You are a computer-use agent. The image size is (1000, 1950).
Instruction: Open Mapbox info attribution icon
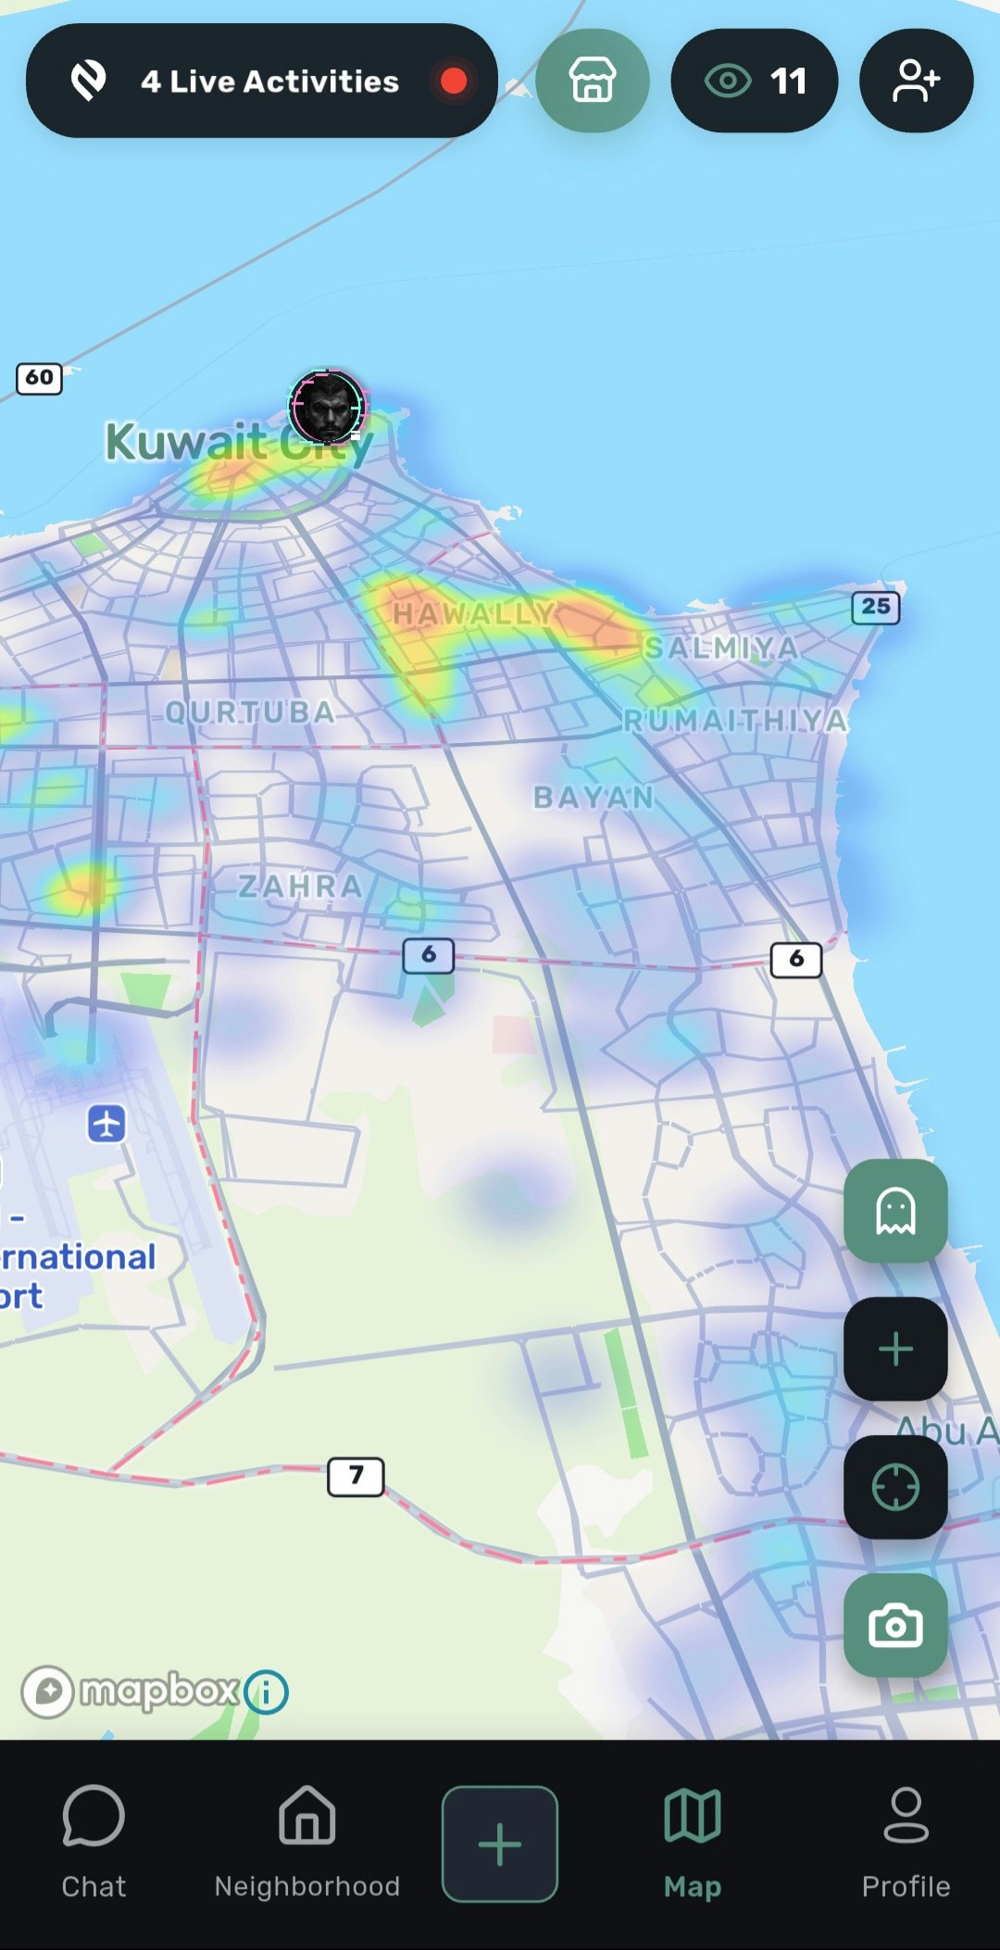pos(267,1692)
